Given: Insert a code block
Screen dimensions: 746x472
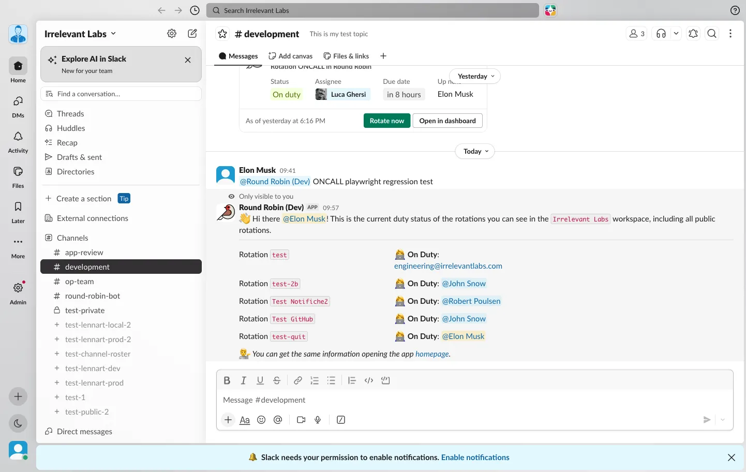Looking at the screenshot, I should tap(385, 380).
